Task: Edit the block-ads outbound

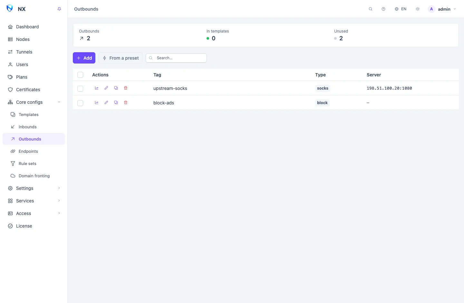Action: (x=106, y=103)
